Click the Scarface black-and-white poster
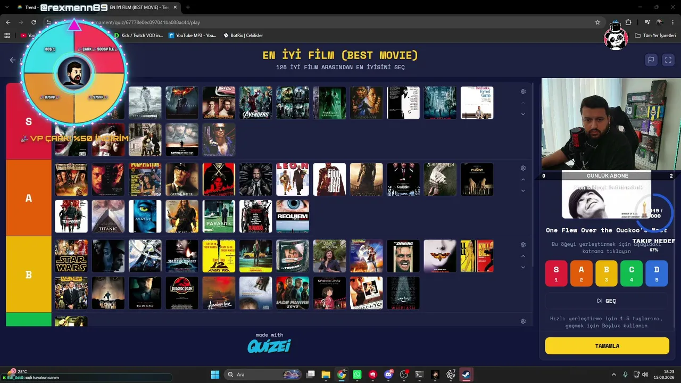Screen dimensions: 681x383 tap(403, 103)
